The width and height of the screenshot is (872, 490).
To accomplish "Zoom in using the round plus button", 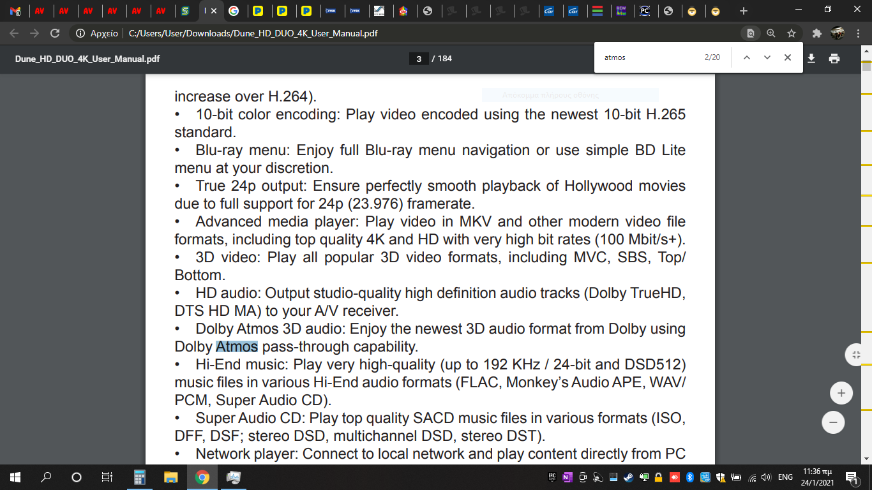I will [841, 393].
